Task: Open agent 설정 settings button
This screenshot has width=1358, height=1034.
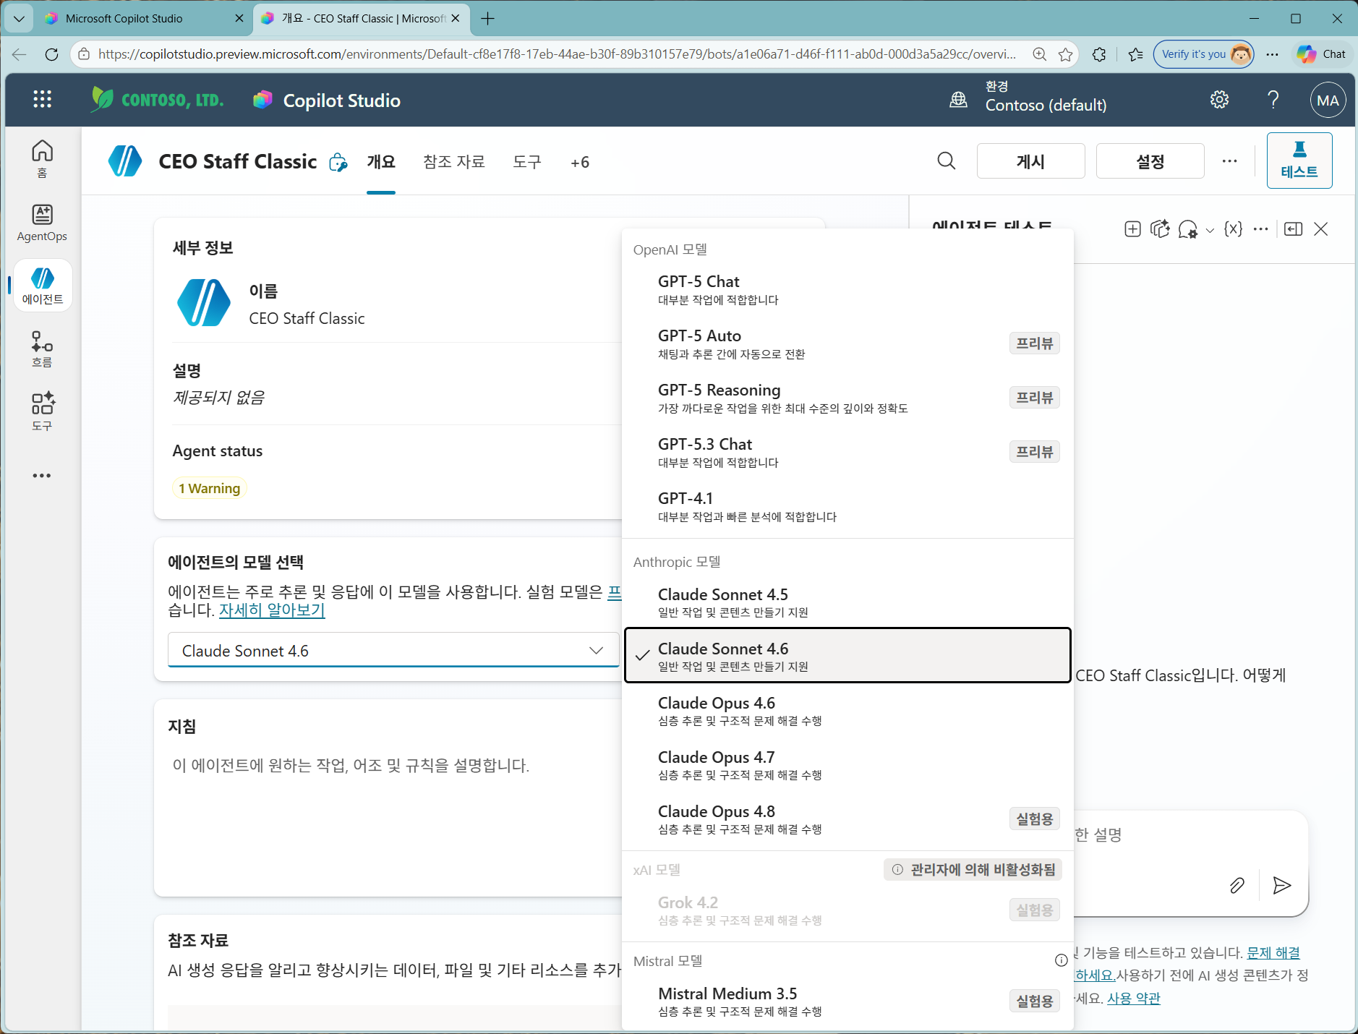Action: point(1150,161)
